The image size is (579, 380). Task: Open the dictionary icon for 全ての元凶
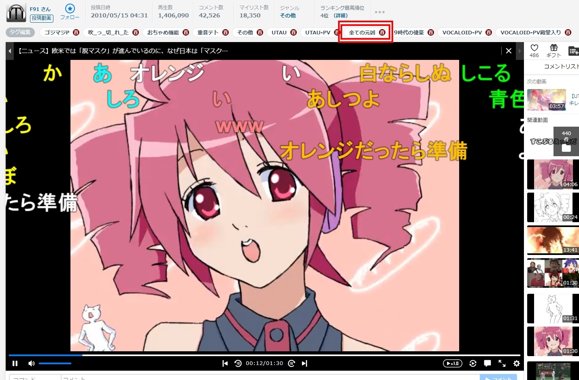382,32
